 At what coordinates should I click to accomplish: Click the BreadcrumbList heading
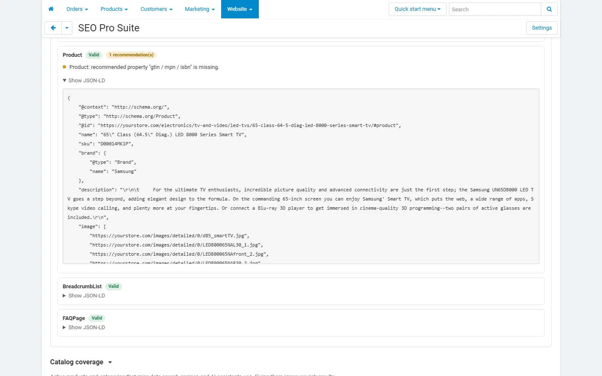(x=82, y=287)
